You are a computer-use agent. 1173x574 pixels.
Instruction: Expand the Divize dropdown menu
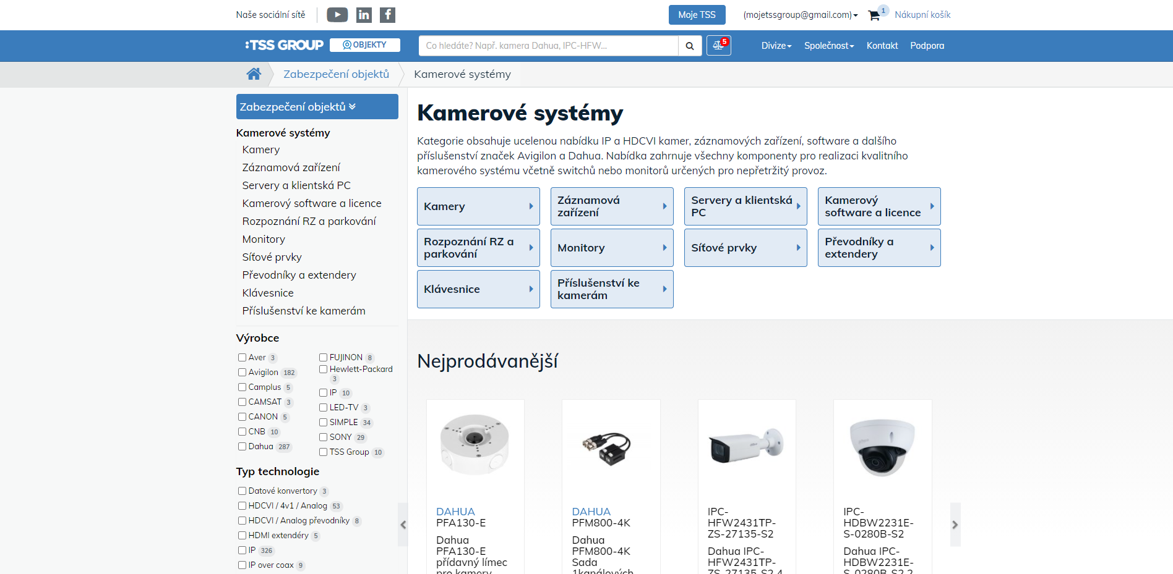(776, 46)
